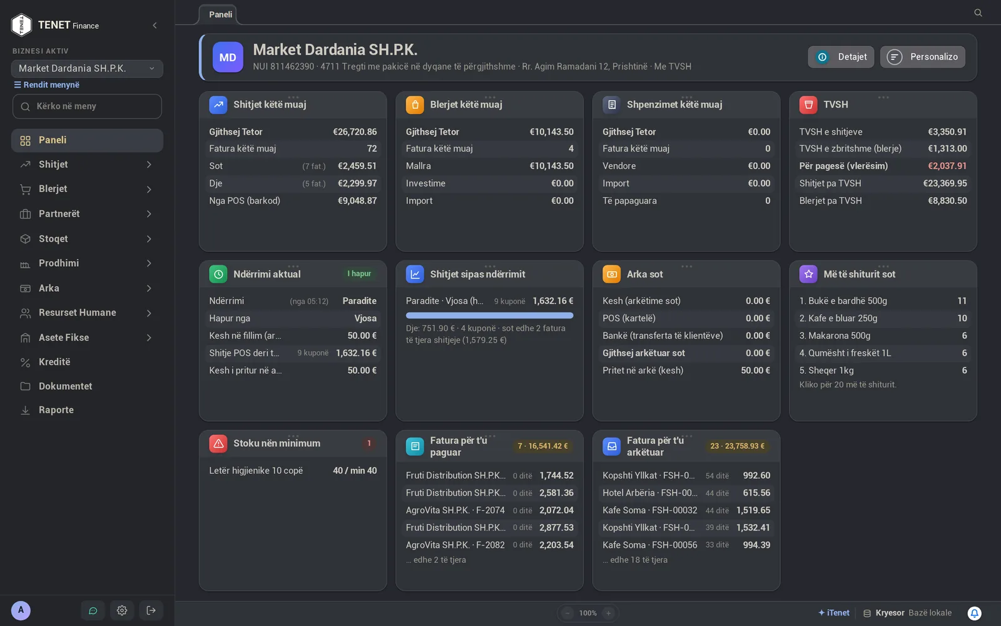Image resolution: width=1001 pixels, height=626 pixels.
Task: Open Dokumentet in the sidebar
Action: (87, 386)
